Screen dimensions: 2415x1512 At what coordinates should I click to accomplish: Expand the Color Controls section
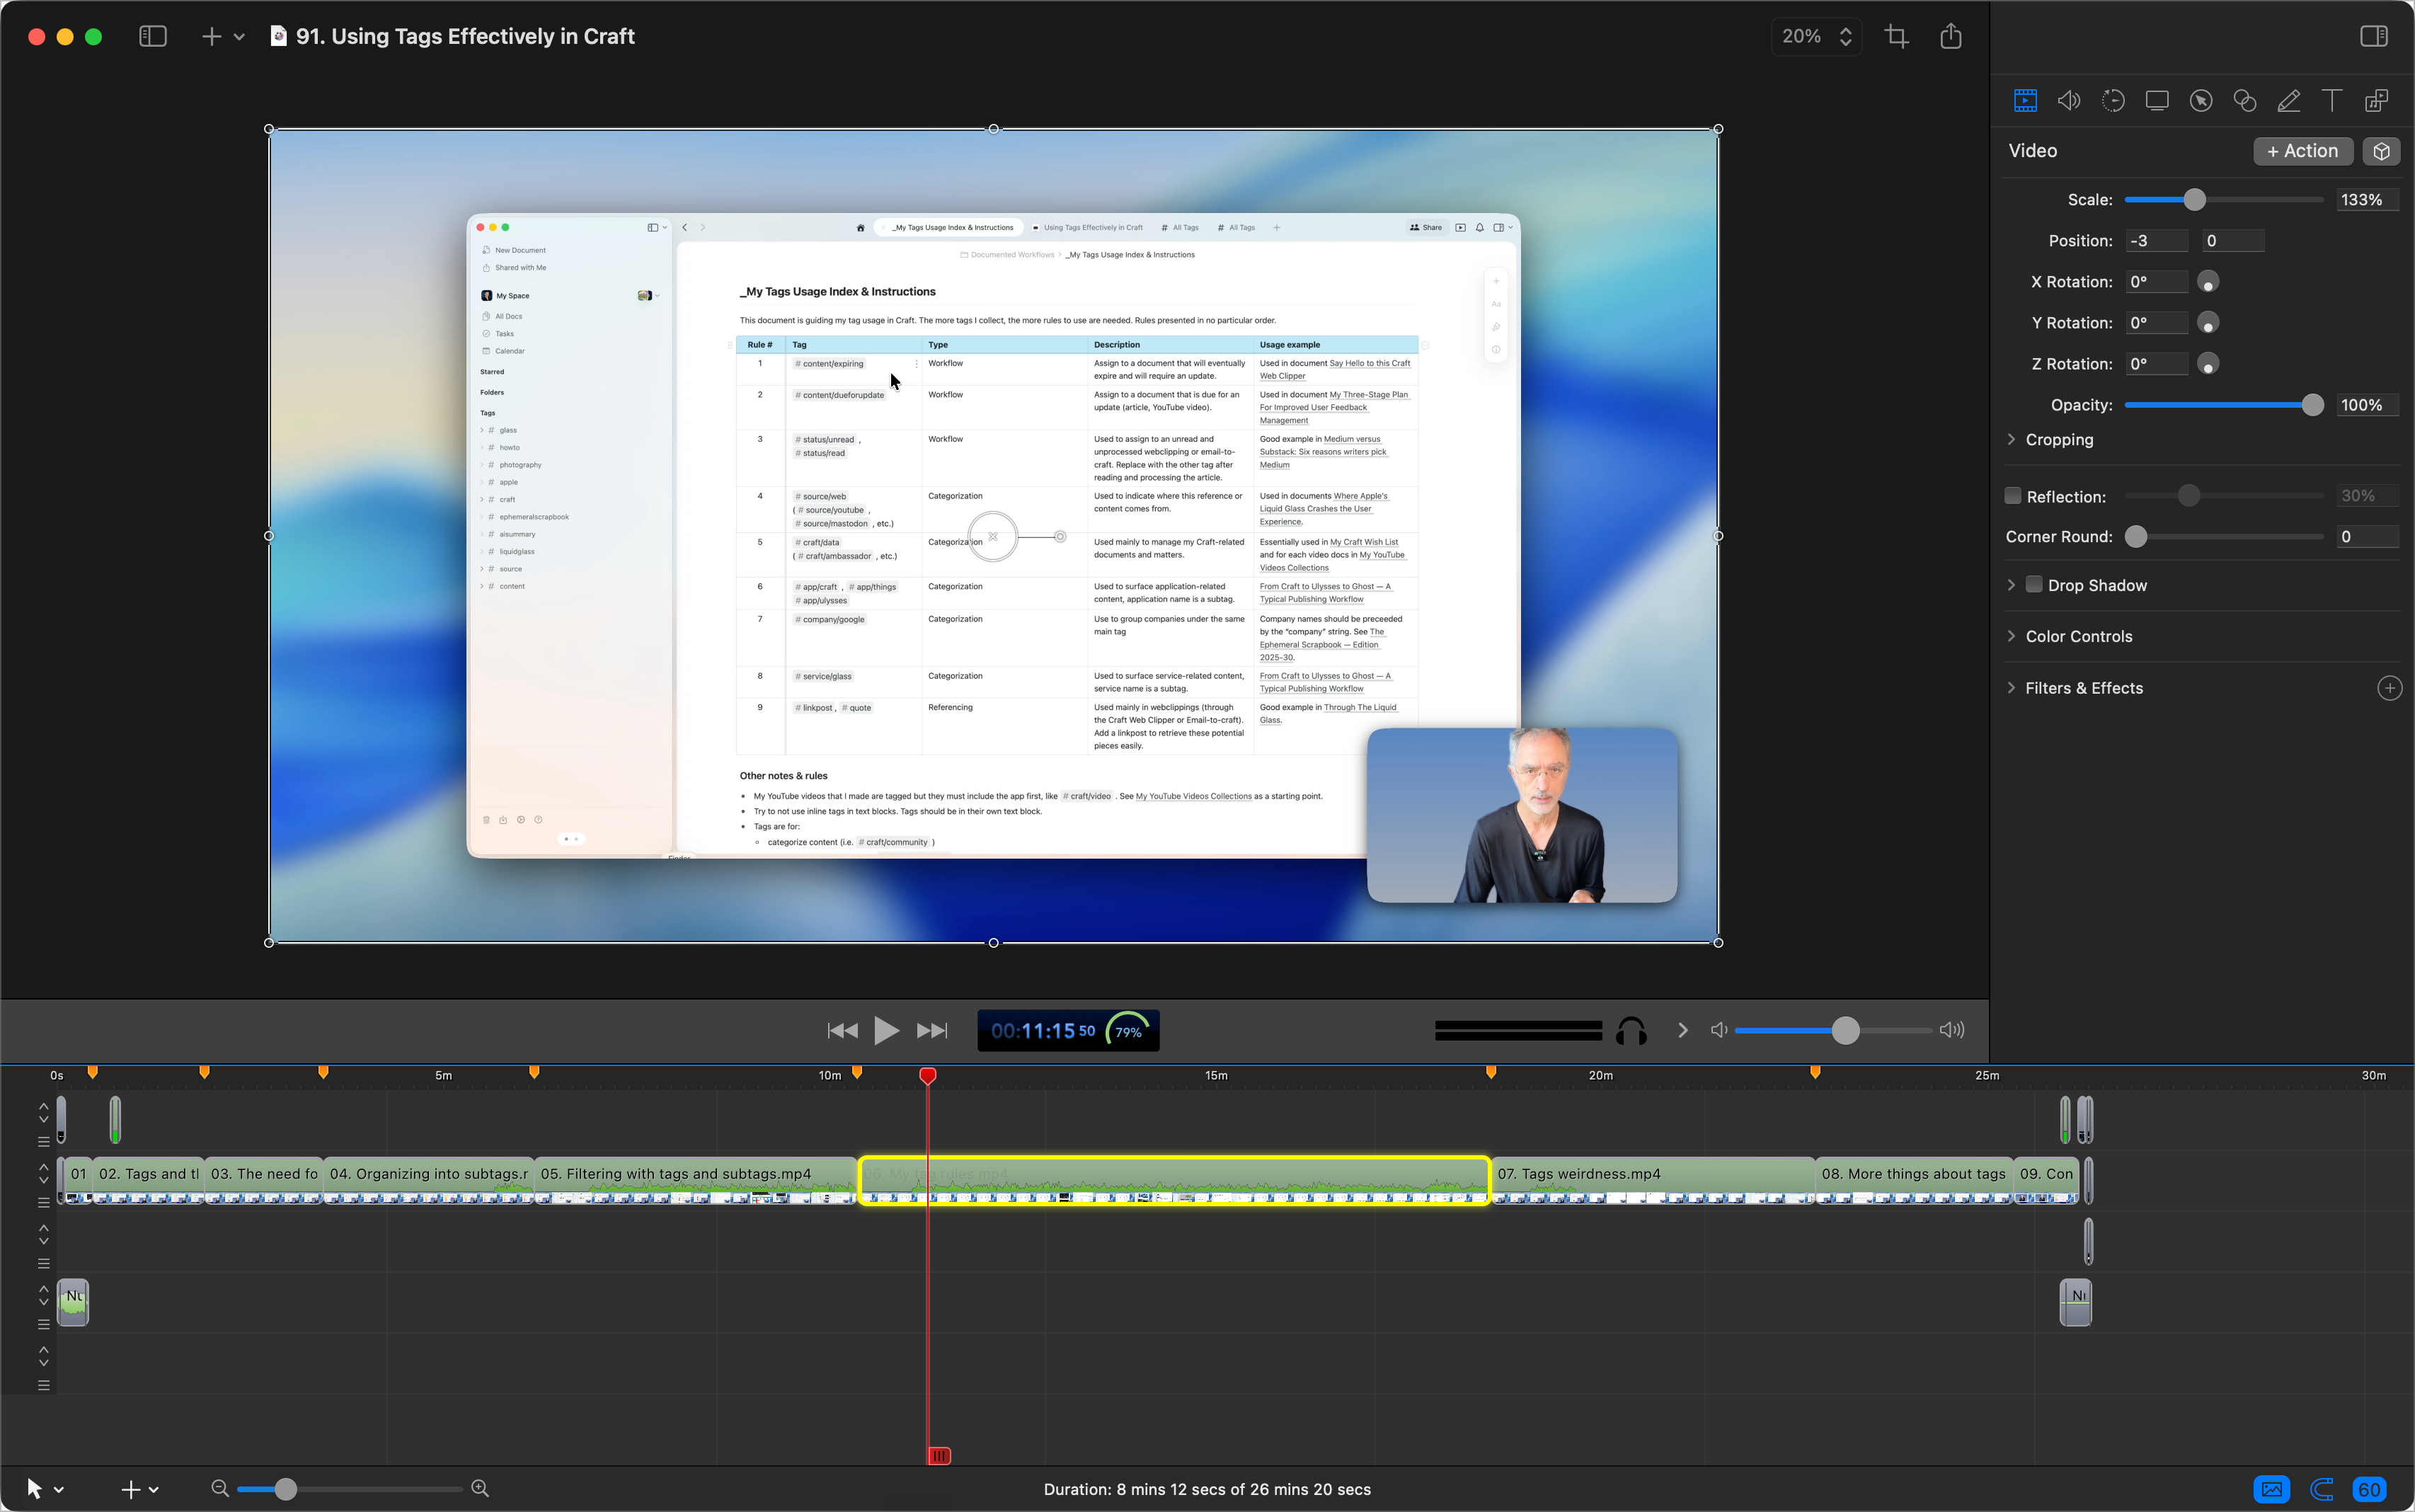[2011, 636]
